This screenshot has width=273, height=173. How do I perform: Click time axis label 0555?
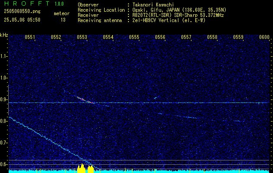[x=134, y=37]
